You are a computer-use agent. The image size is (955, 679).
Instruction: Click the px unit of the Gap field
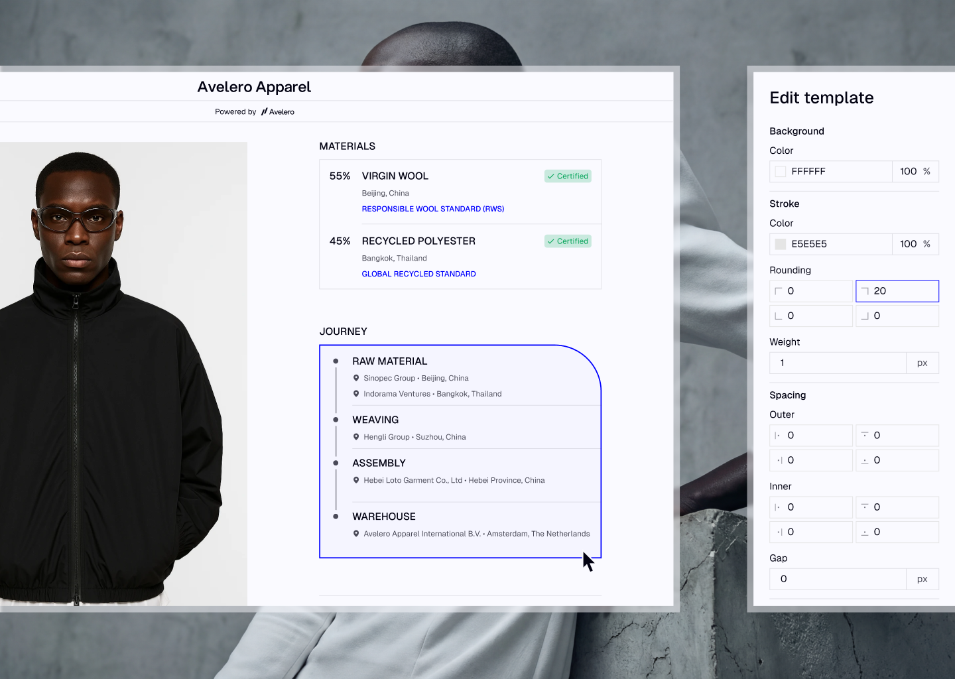point(923,579)
